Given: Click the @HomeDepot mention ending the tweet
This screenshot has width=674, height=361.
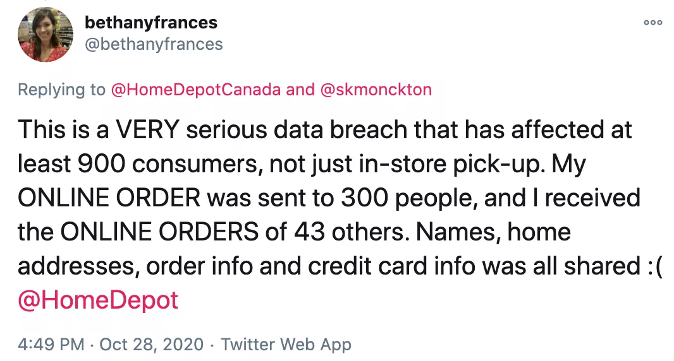Looking at the screenshot, I should pos(98,299).
